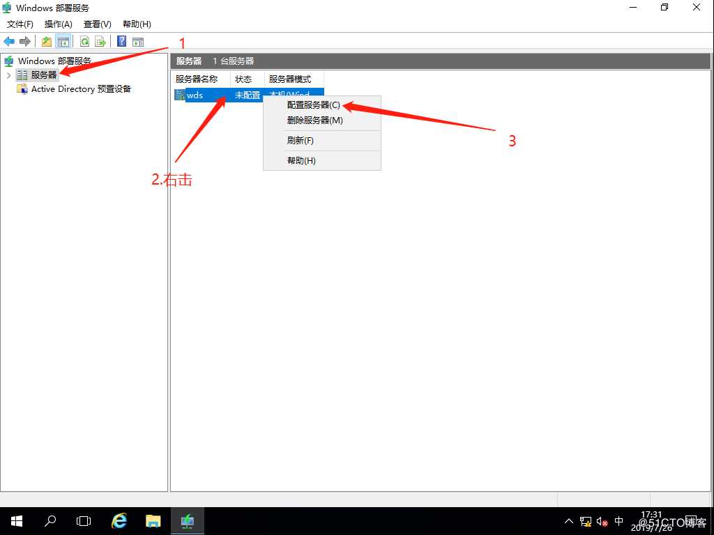Image resolution: width=714 pixels, height=535 pixels.
Task: Click the gray Forward arrow toolbar icon
Action: click(x=24, y=42)
